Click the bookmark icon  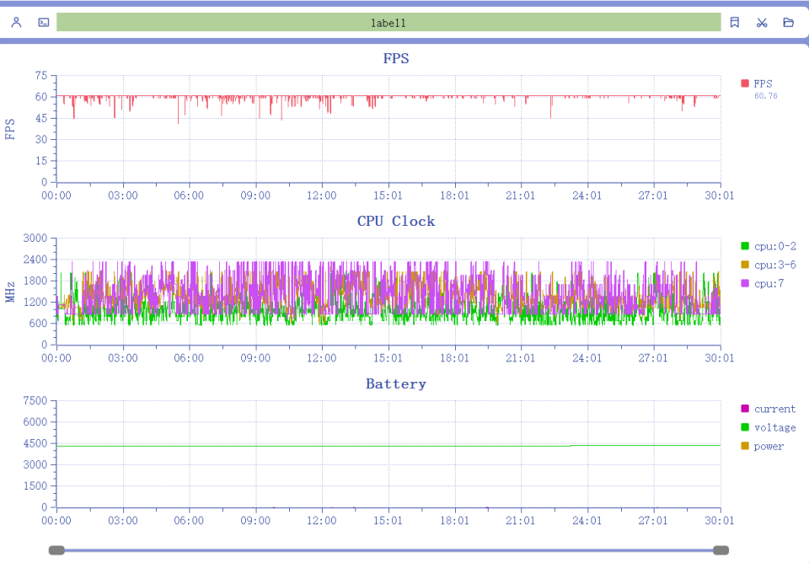coord(735,22)
